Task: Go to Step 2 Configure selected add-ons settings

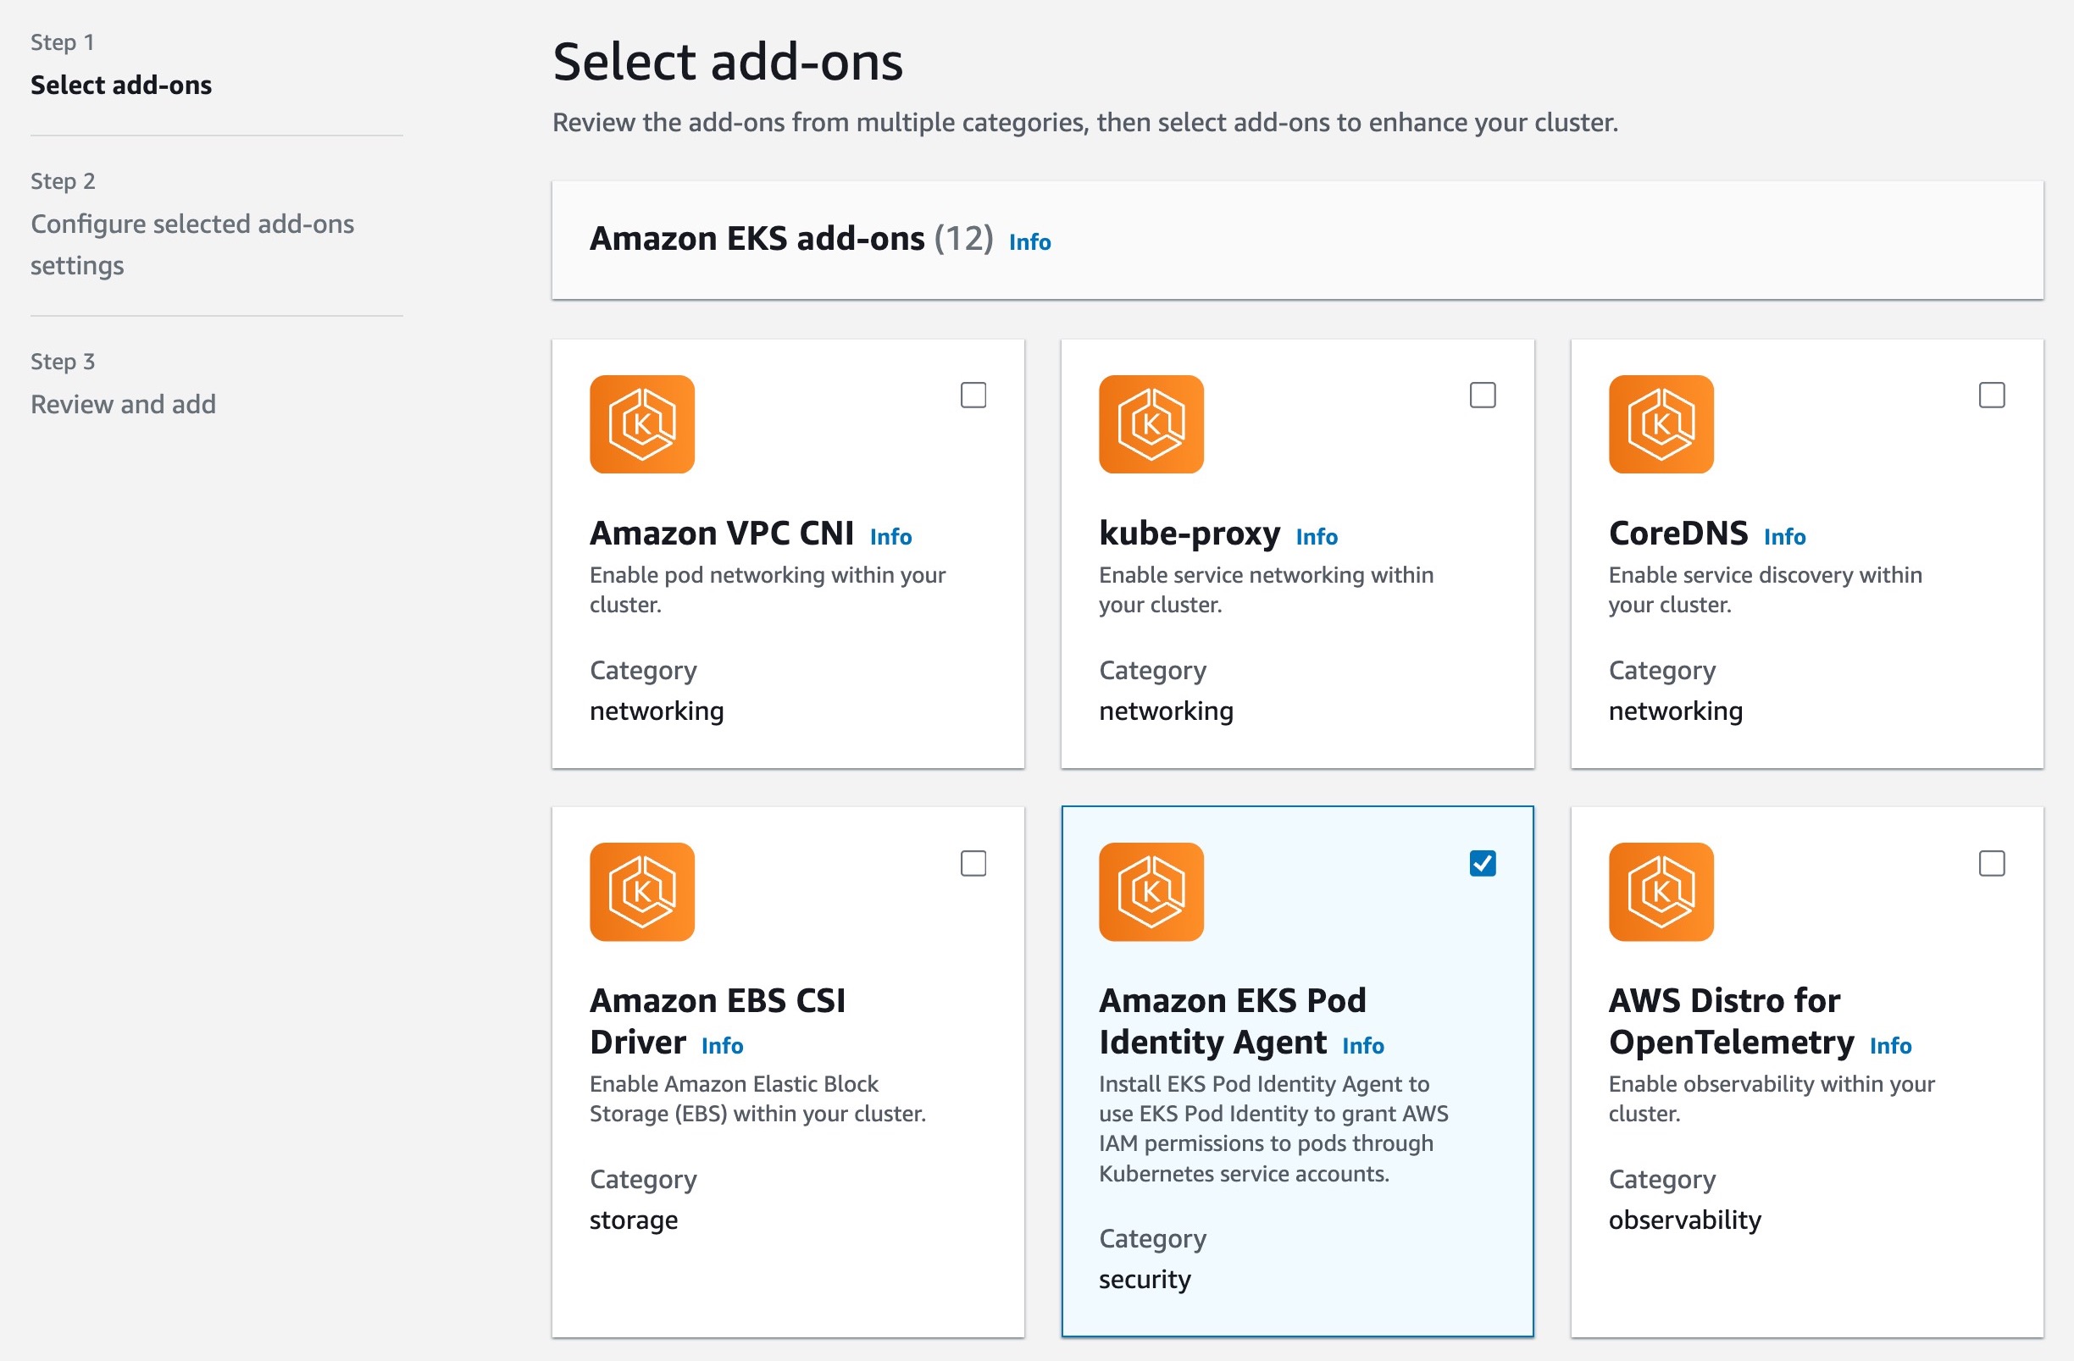Action: pos(192,244)
